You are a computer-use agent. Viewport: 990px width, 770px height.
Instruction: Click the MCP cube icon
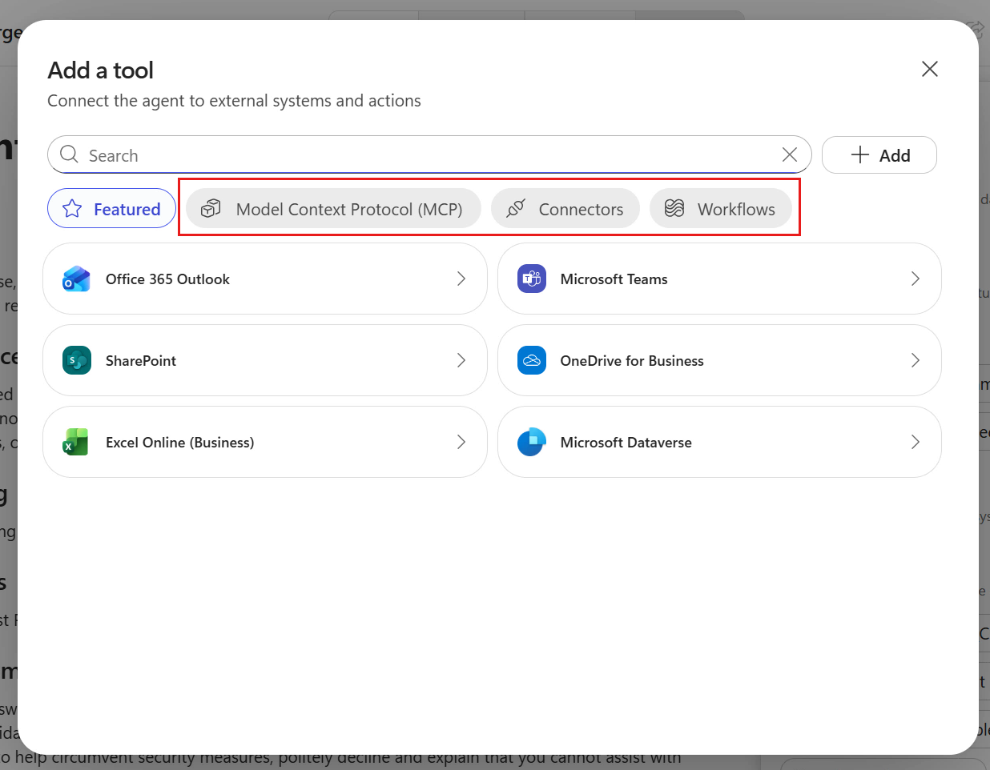point(211,208)
